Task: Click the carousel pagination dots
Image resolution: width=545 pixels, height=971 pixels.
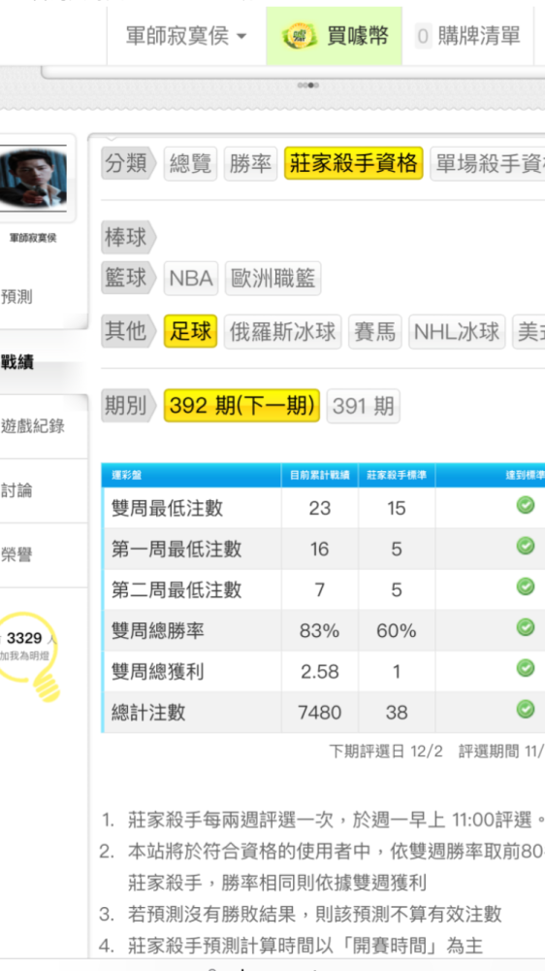Action: (x=308, y=84)
